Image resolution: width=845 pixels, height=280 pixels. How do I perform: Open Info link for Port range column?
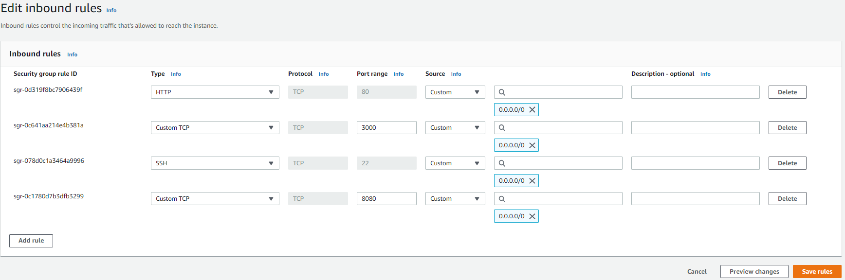coord(399,74)
